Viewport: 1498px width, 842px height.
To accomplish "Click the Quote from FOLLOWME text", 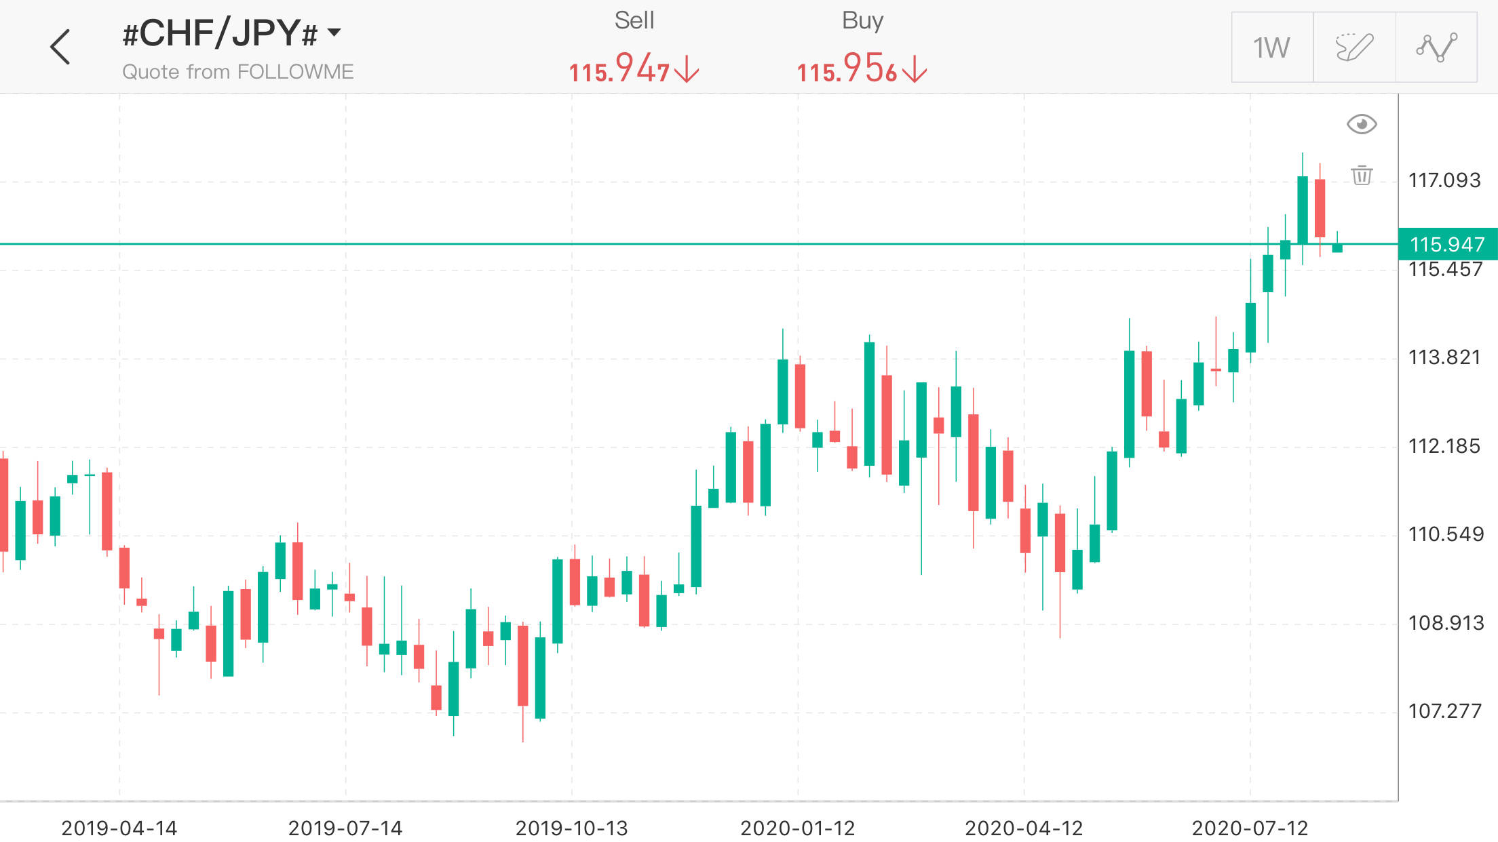I will (x=237, y=72).
